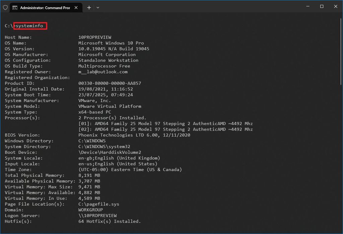Click the highlighted systeminfo command

point(30,25)
